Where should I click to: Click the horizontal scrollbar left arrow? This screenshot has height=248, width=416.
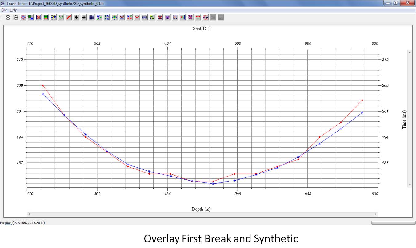coord(29,214)
